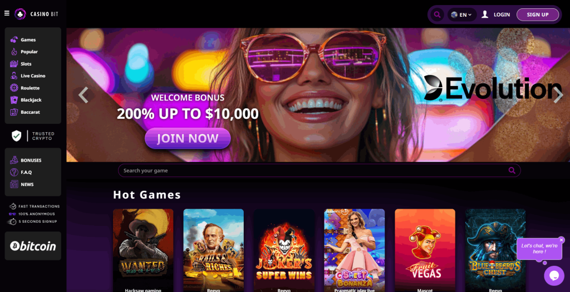This screenshot has width=570, height=292.
Task: Open the hamburger menu icon
Action: 7,13
